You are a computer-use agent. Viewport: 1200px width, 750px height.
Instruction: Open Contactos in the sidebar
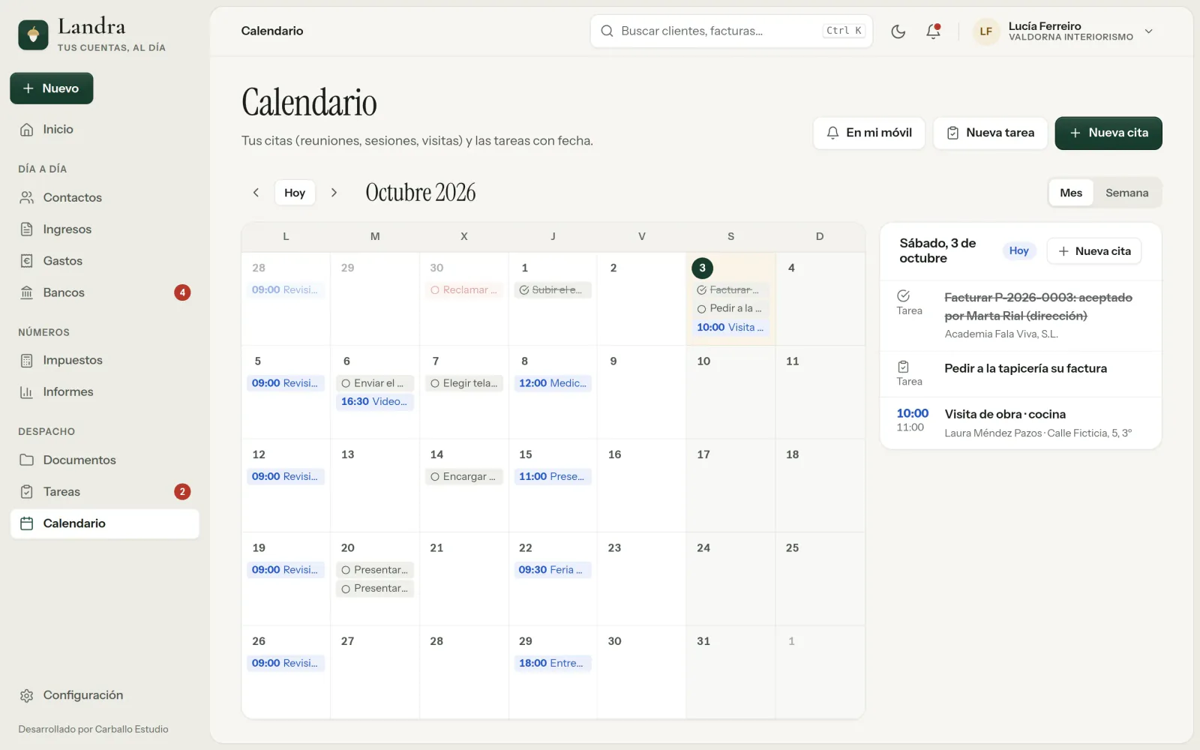pos(104,197)
